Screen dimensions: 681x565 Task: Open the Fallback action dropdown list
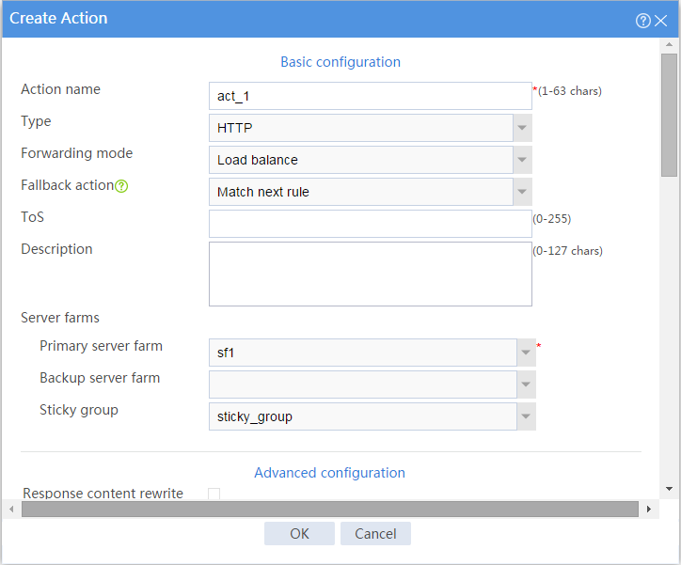(x=371, y=192)
